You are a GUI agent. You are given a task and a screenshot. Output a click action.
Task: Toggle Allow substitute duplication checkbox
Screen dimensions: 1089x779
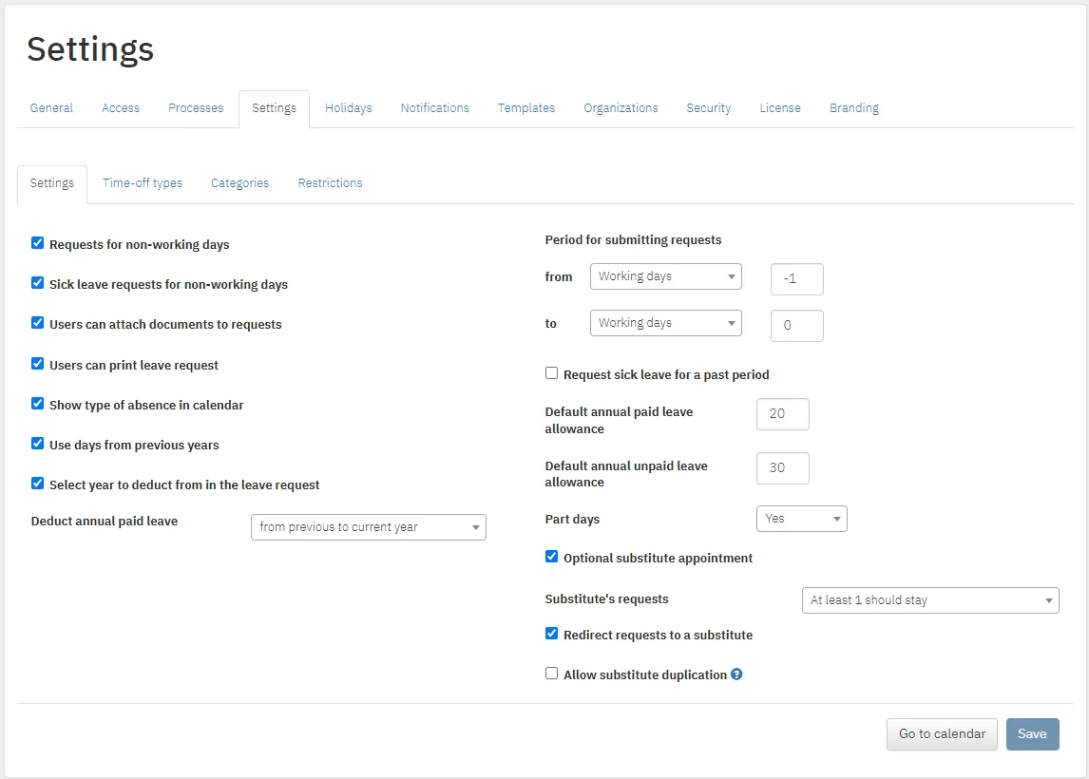tap(551, 673)
